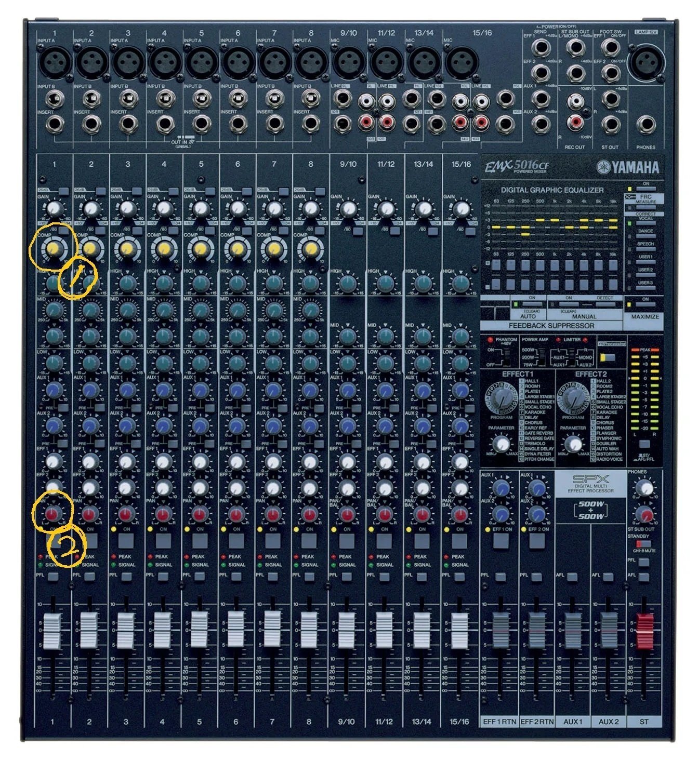Click the channel 5 MID frequency knob
This screenshot has height=760, width=698.
coord(201,311)
